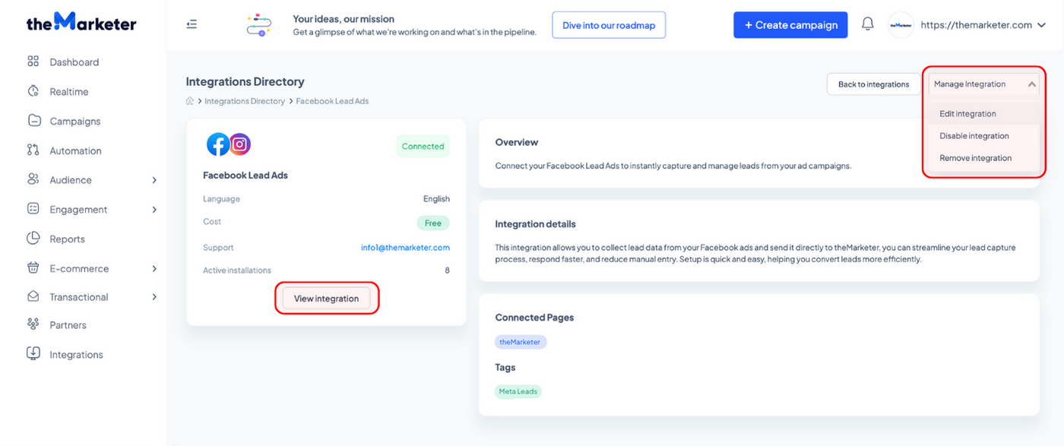Expand the E-commerce submenu chevron
This screenshot has width=1064, height=446.
click(154, 269)
